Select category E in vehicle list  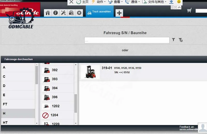pyautogui.click(x=18, y=95)
